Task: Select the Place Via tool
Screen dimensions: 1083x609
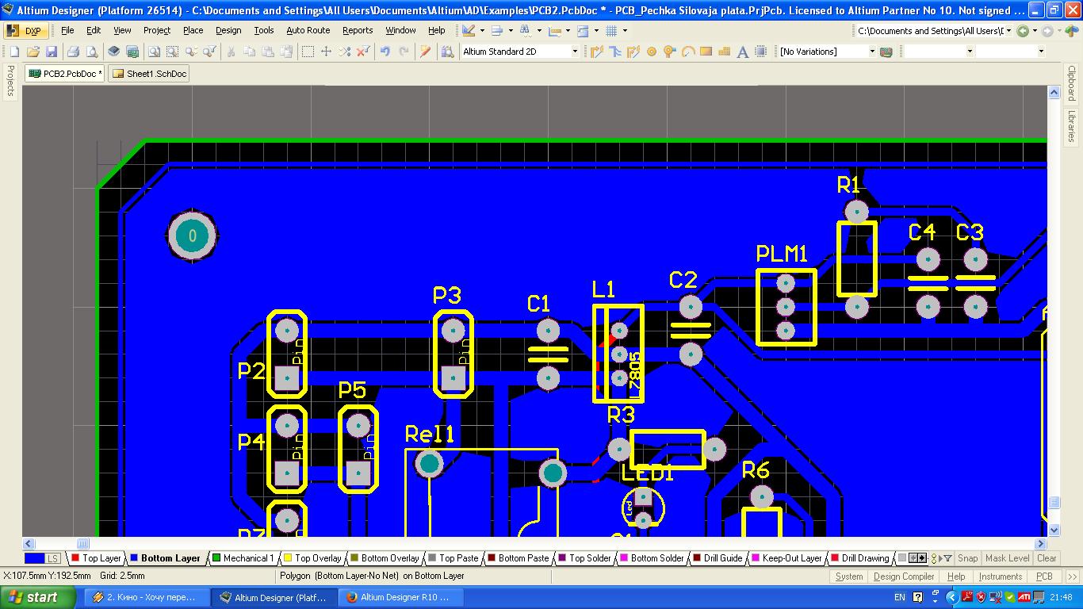Action: tap(670, 52)
